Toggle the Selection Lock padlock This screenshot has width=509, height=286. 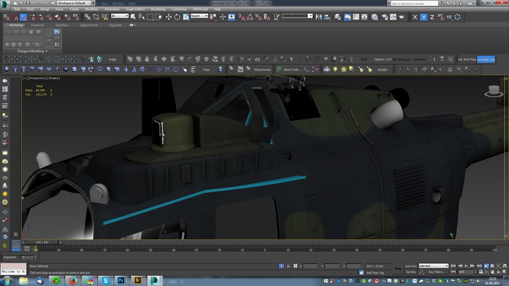(288, 266)
